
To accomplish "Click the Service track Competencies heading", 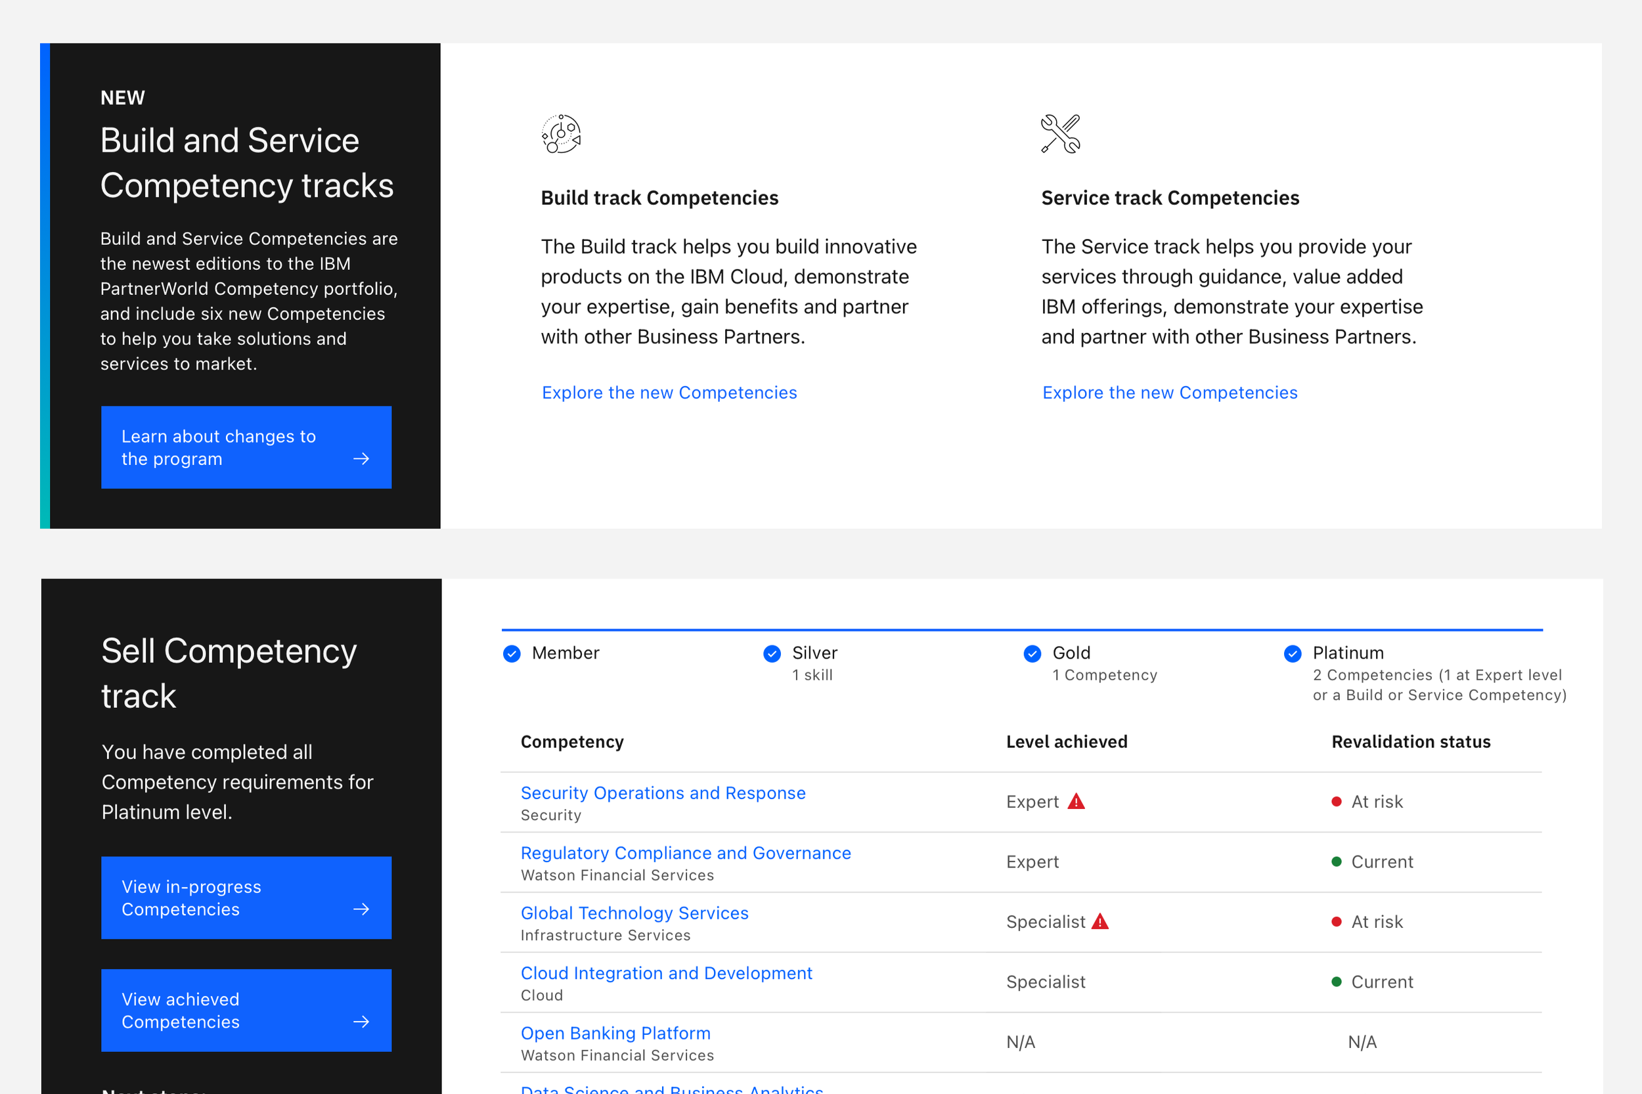I will coord(1170,198).
